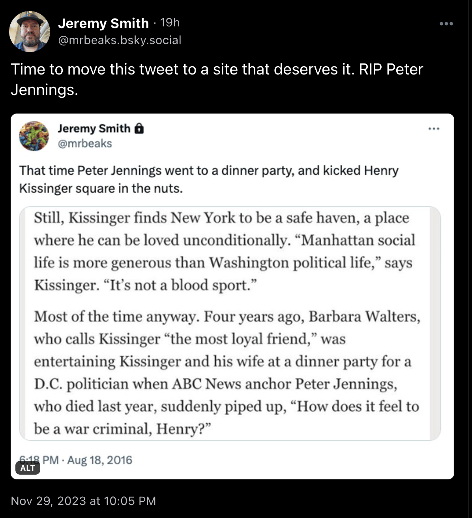
Task: Click the Jeremy Smith name inside embedded tweet
Action: 94,129
